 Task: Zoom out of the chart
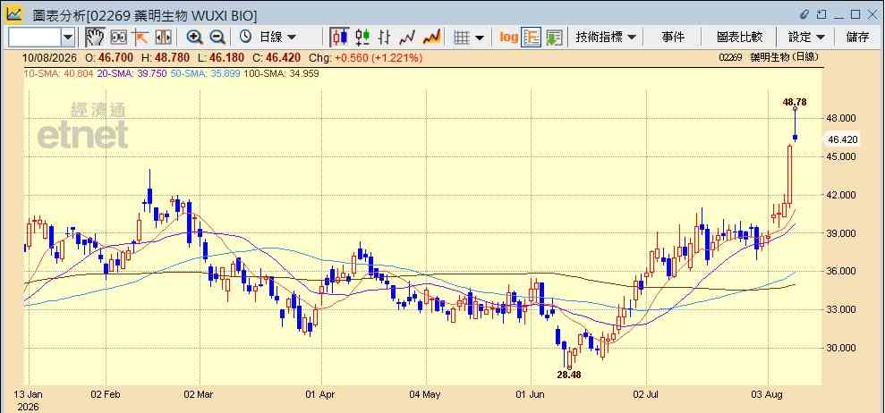217,38
